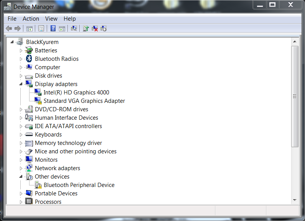Click the scrollbar down arrow

(295, 200)
